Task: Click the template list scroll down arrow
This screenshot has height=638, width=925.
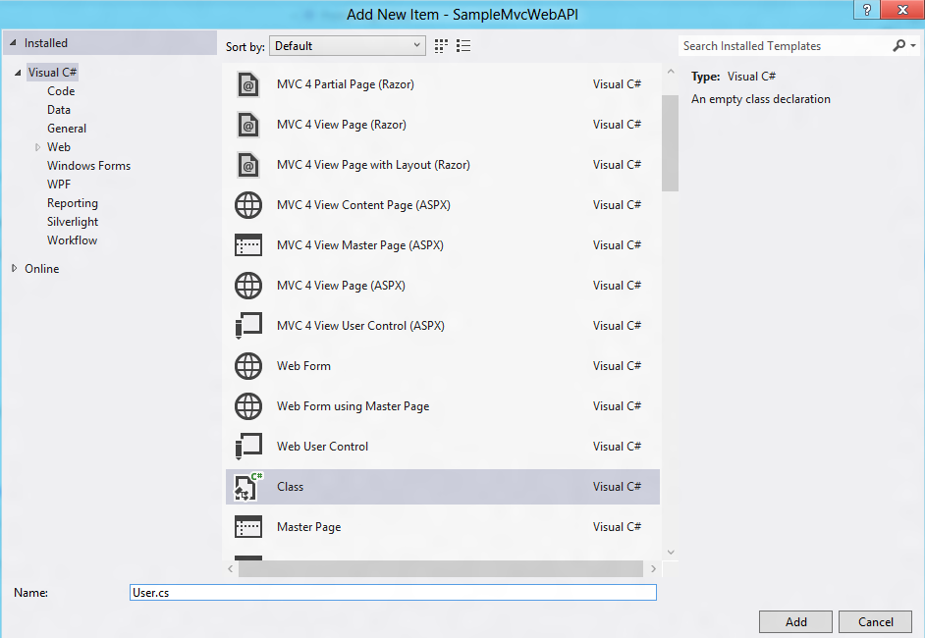Action: click(x=670, y=553)
